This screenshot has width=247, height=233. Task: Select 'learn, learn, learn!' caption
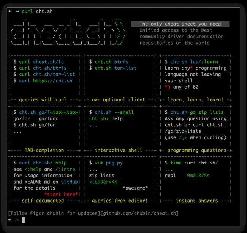coord(195,100)
